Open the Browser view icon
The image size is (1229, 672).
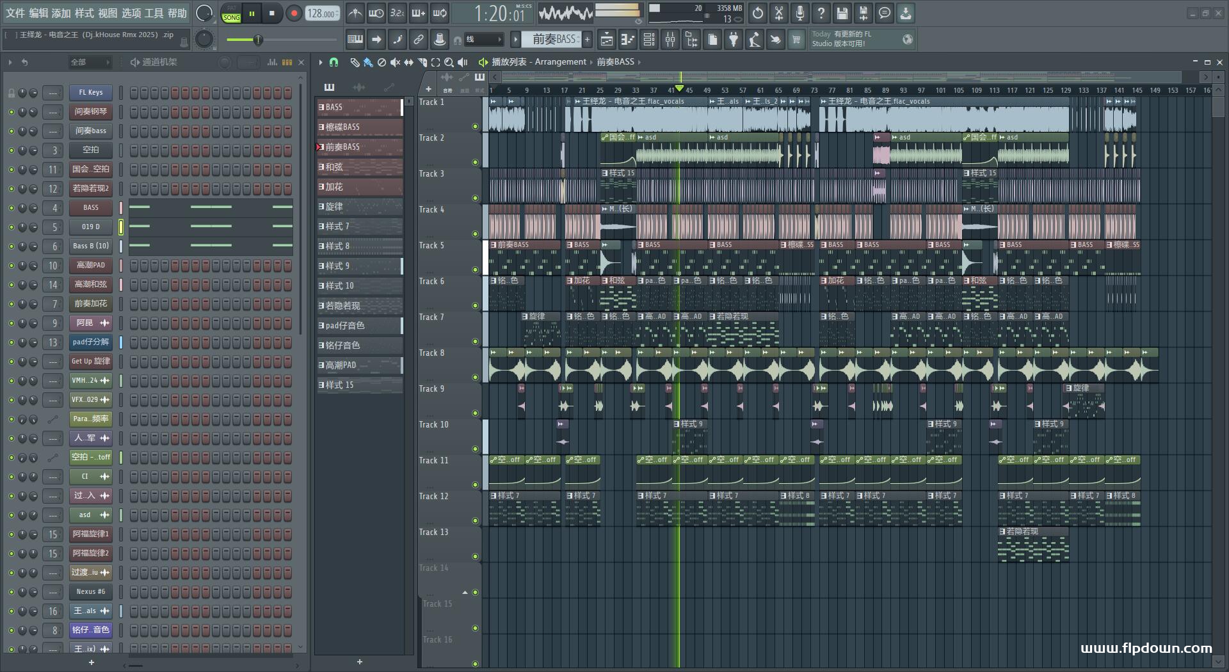(691, 40)
